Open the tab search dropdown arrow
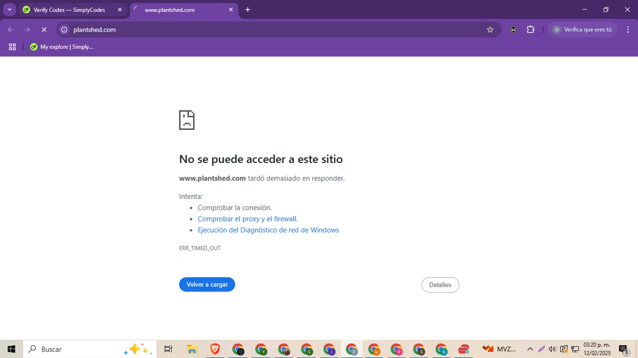The height and width of the screenshot is (358, 638). coord(9,9)
